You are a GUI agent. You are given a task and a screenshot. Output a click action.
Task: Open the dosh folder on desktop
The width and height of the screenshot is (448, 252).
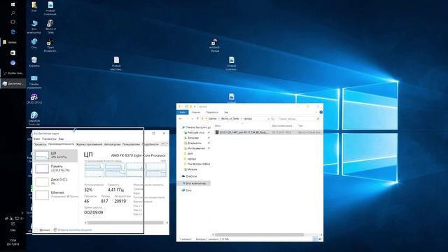tap(34, 6)
